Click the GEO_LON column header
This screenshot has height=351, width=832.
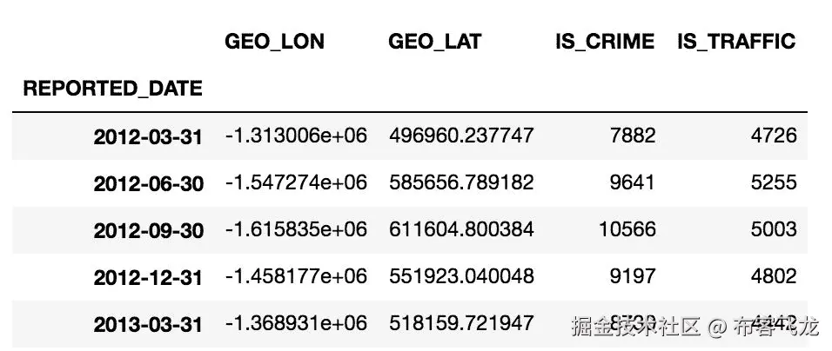(274, 42)
